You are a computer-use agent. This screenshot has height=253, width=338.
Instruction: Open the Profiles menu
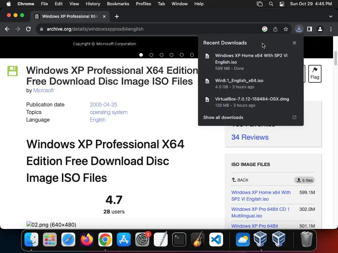[143, 4]
